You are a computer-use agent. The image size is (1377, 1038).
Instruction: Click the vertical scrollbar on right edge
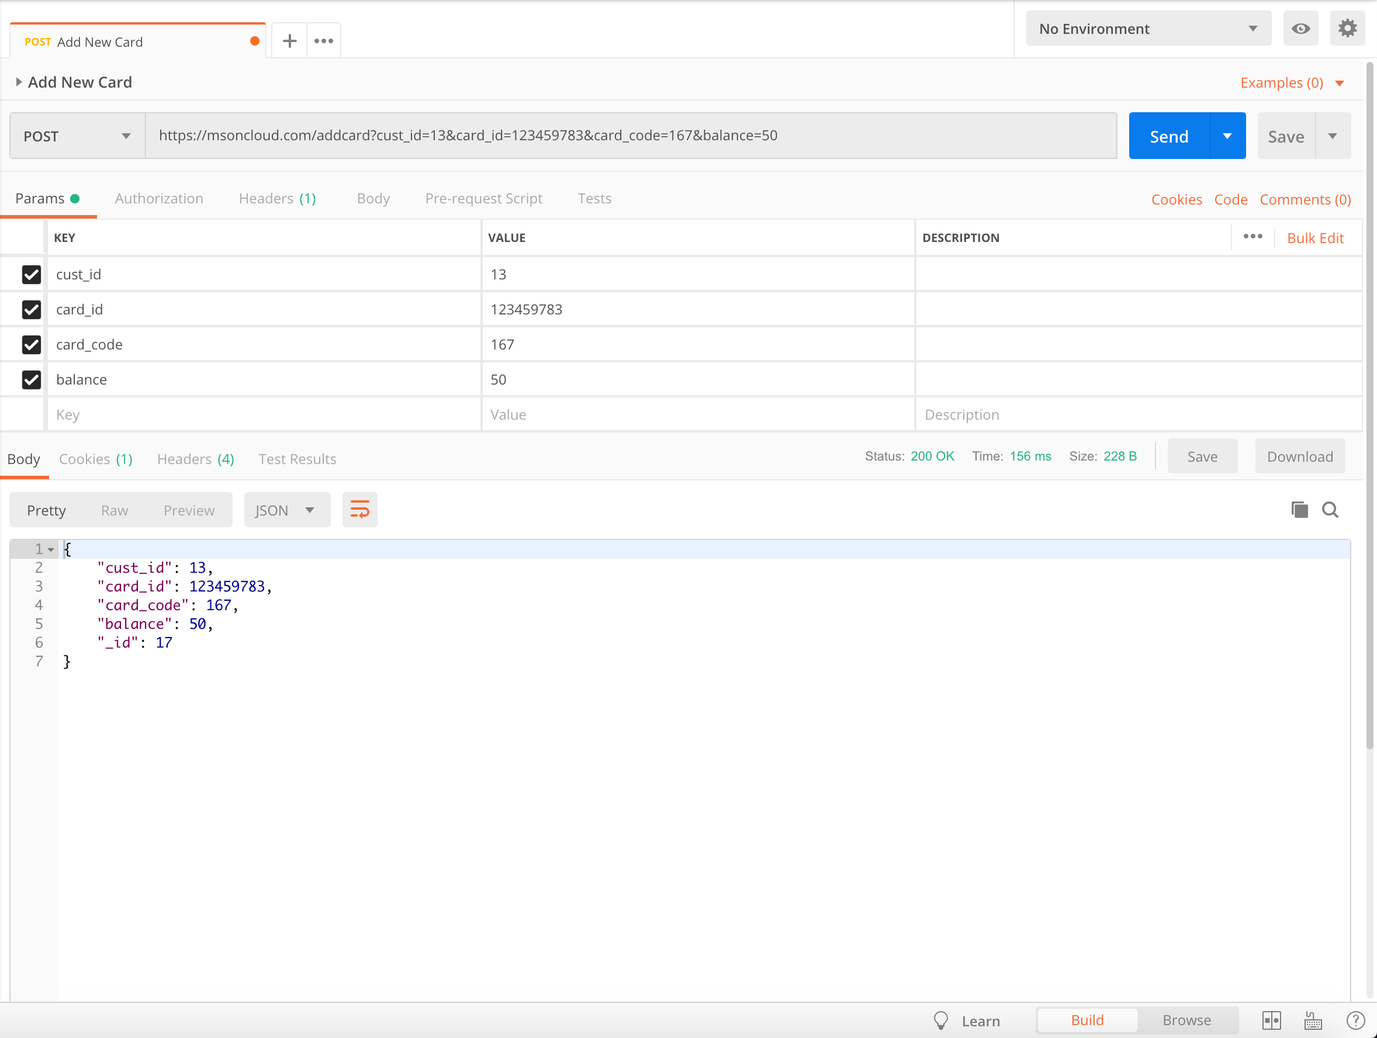coord(1370,405)
